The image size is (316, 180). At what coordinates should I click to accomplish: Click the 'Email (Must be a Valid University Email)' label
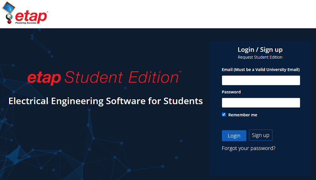pyautogui.click(x=261, y=70)
